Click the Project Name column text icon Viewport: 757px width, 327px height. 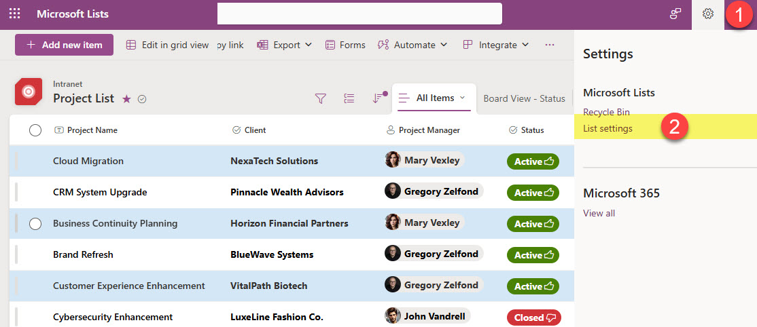click(59, 130)
